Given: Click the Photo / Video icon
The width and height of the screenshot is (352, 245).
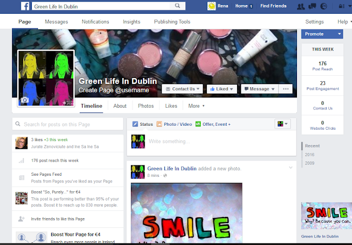Looking at the screenshot, I should [159, 124].
